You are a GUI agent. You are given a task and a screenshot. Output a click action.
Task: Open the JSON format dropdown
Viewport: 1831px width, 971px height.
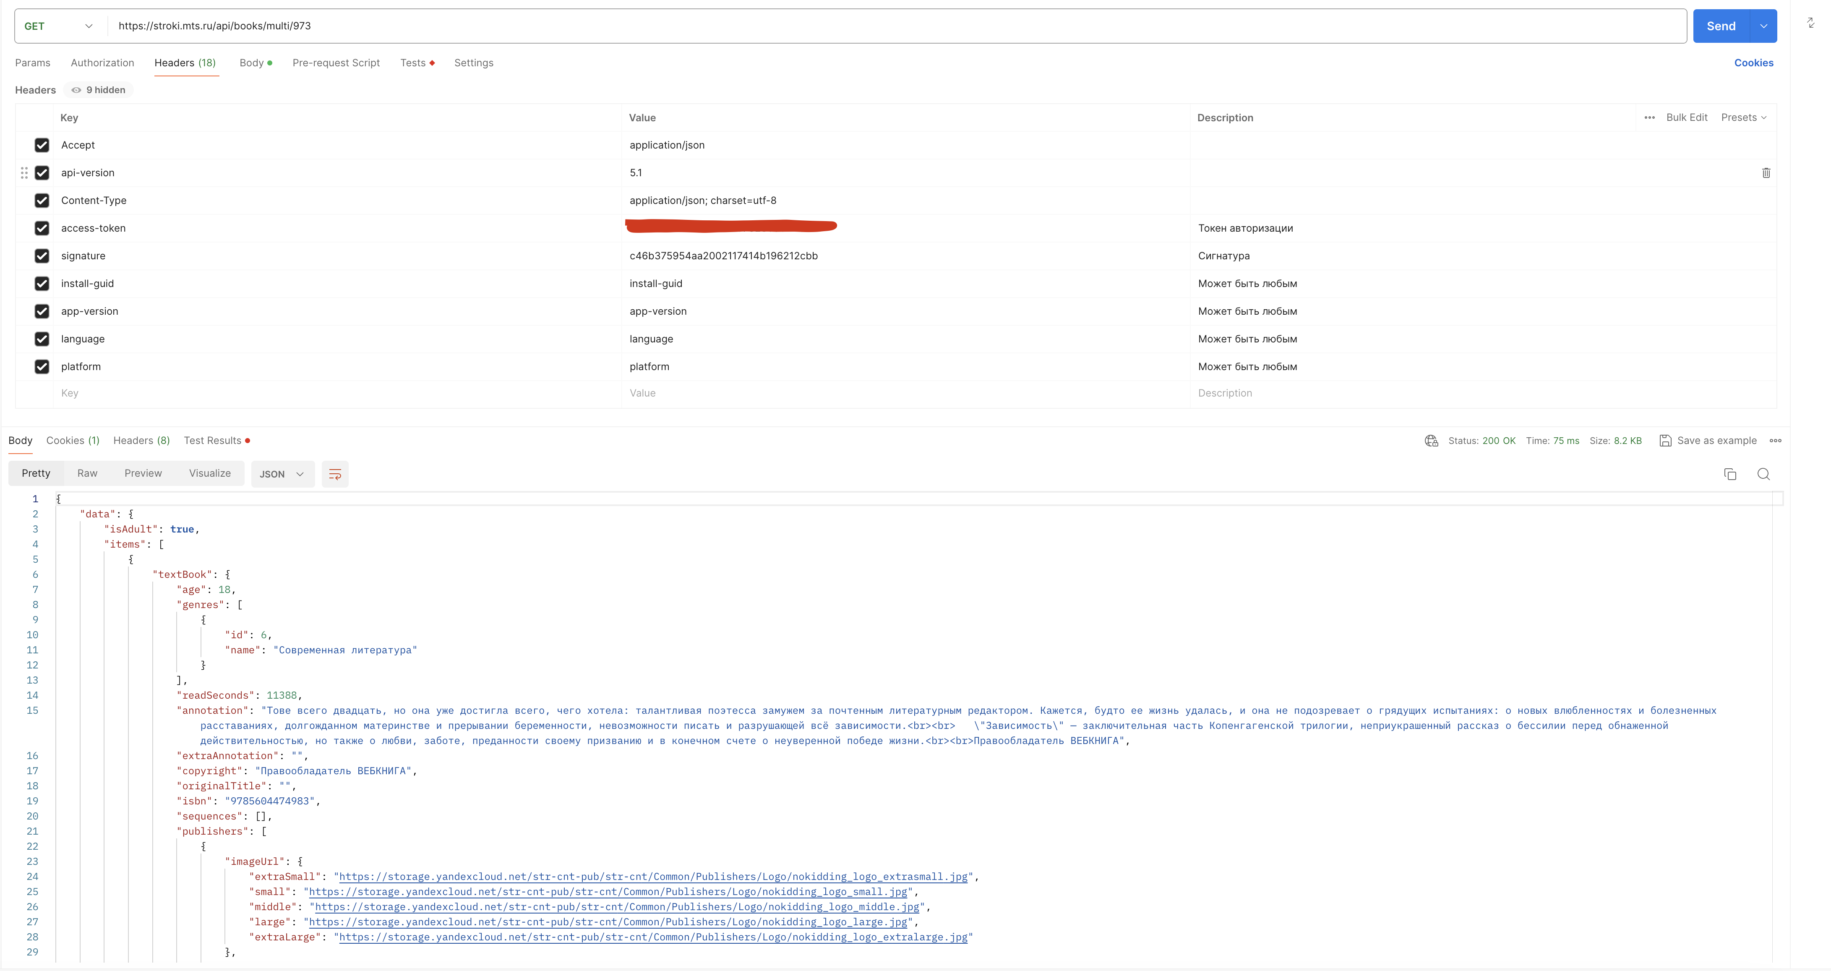282,474
